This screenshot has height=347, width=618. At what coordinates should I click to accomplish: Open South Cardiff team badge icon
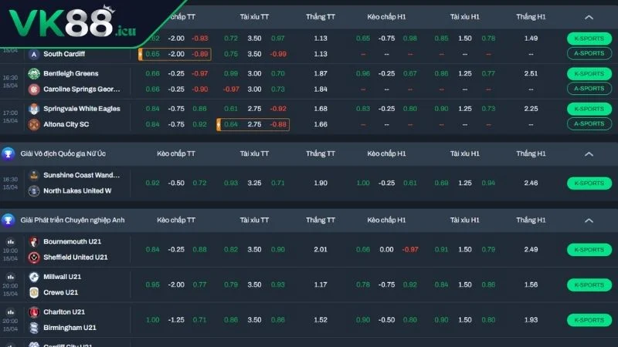point(34,54)
